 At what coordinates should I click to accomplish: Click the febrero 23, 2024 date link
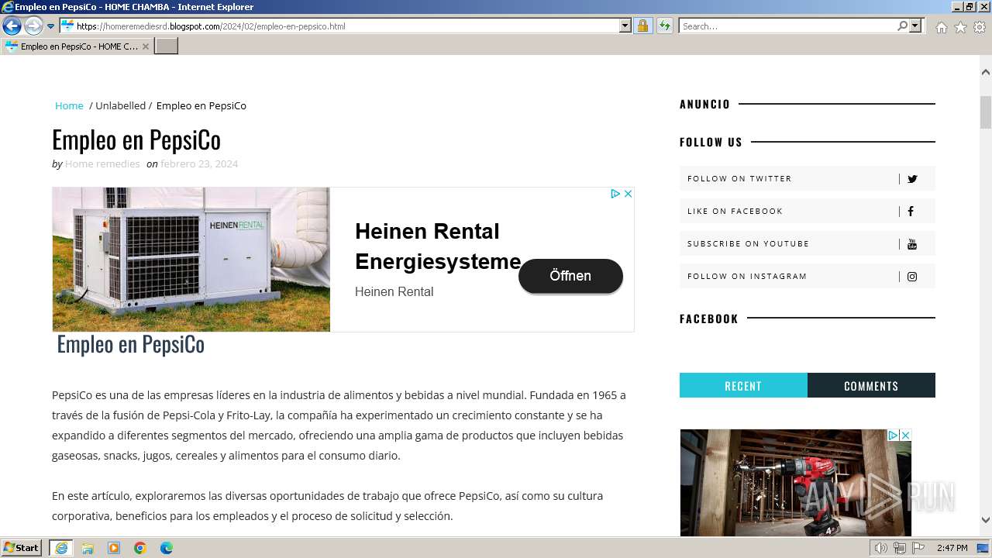pos(199,164)
